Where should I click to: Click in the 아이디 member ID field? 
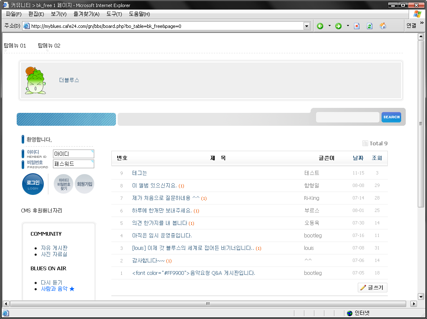73,154
